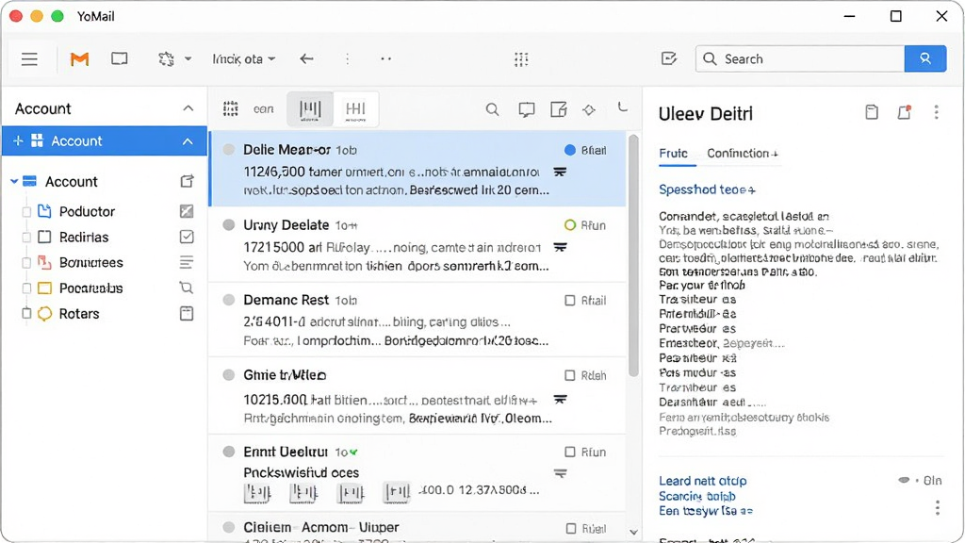The image size is (965, 543).
Task: Tick the checkbox on Cieitern Acmom email row
Action: pyautogui.click(x=571, y=528)
